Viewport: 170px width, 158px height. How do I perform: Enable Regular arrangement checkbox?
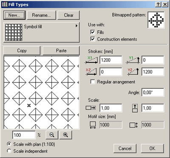[x=93, y=82]
